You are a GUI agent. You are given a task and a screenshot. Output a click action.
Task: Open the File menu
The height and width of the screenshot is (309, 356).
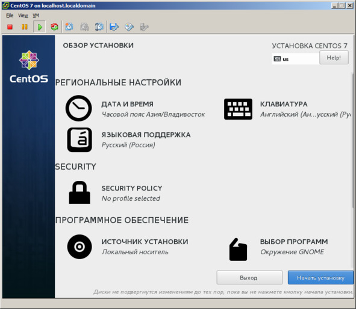click(10, 16)
